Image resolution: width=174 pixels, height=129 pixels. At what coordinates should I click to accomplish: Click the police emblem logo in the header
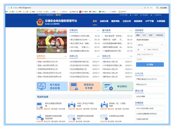point(40,22)
